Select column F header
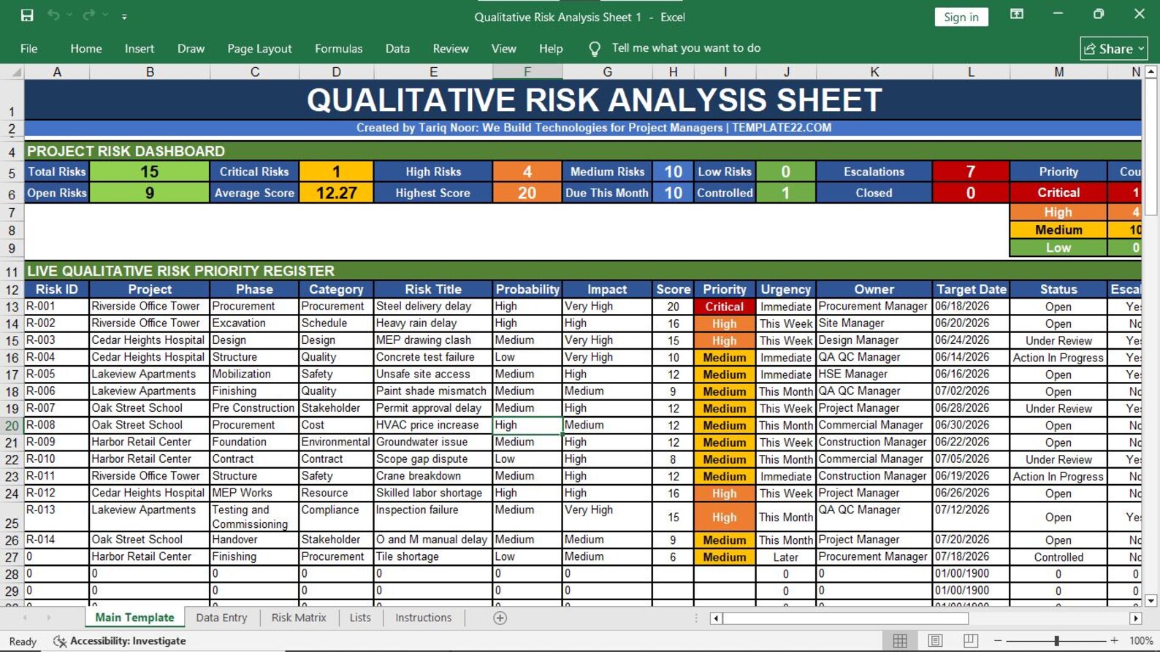 click(527, 72)
